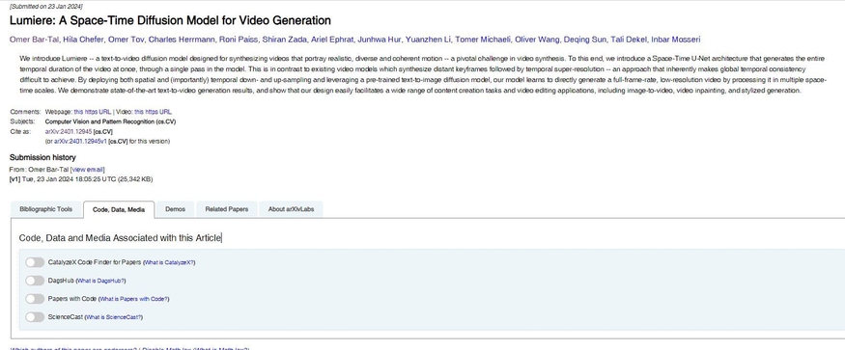Click author Oliver Wang
Viewport: 845px width, 350px height.
click(537, 40)
